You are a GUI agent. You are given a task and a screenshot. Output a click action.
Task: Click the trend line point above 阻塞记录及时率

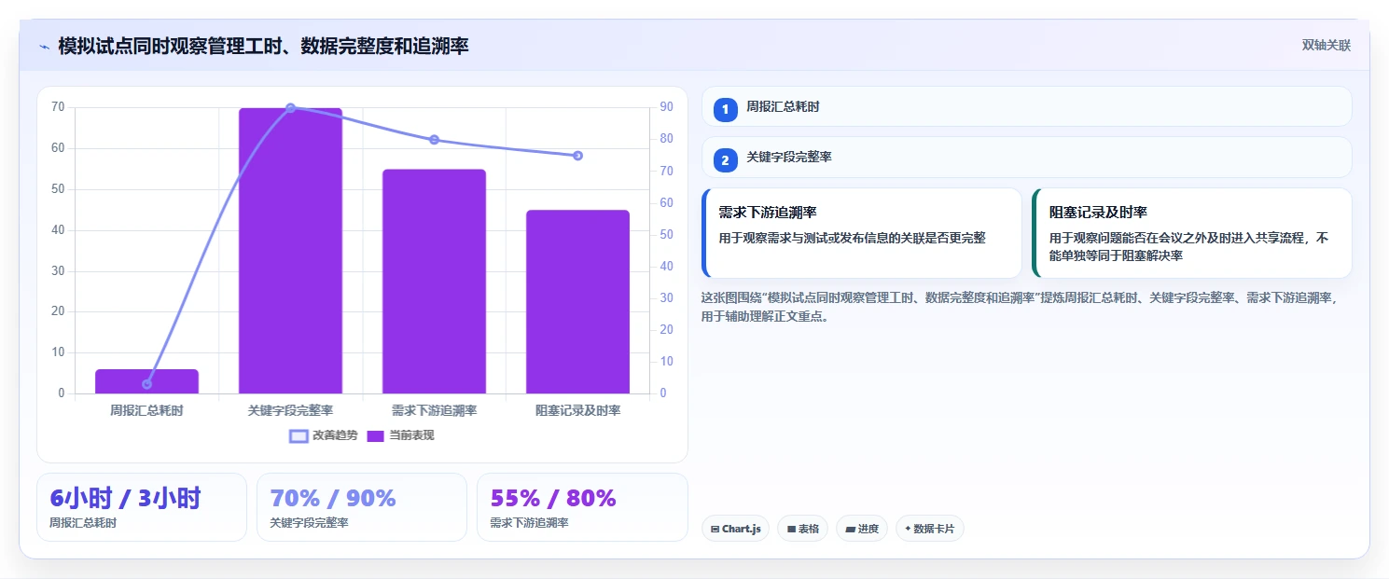[577, 156]
